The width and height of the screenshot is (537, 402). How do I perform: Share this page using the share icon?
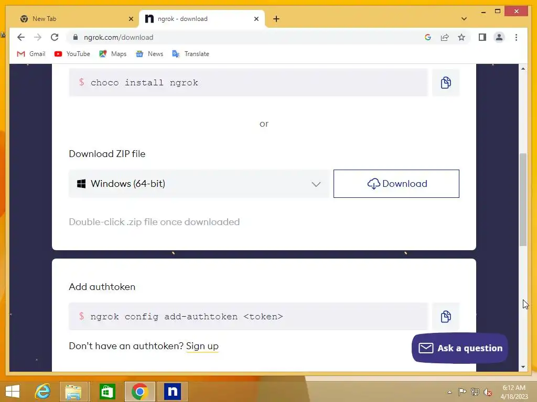tap(445, 37)
